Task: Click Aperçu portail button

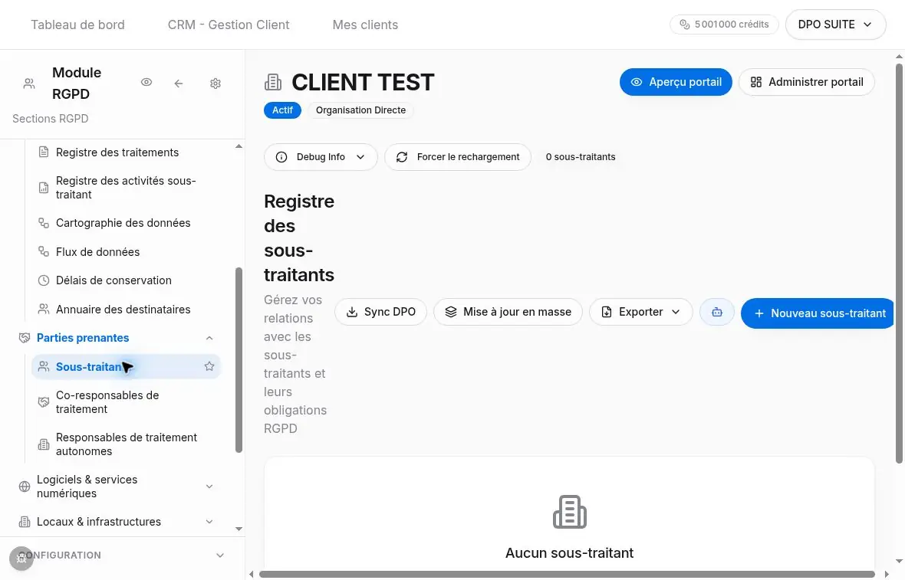Action: pyautogui.click(x=676, y=82)
